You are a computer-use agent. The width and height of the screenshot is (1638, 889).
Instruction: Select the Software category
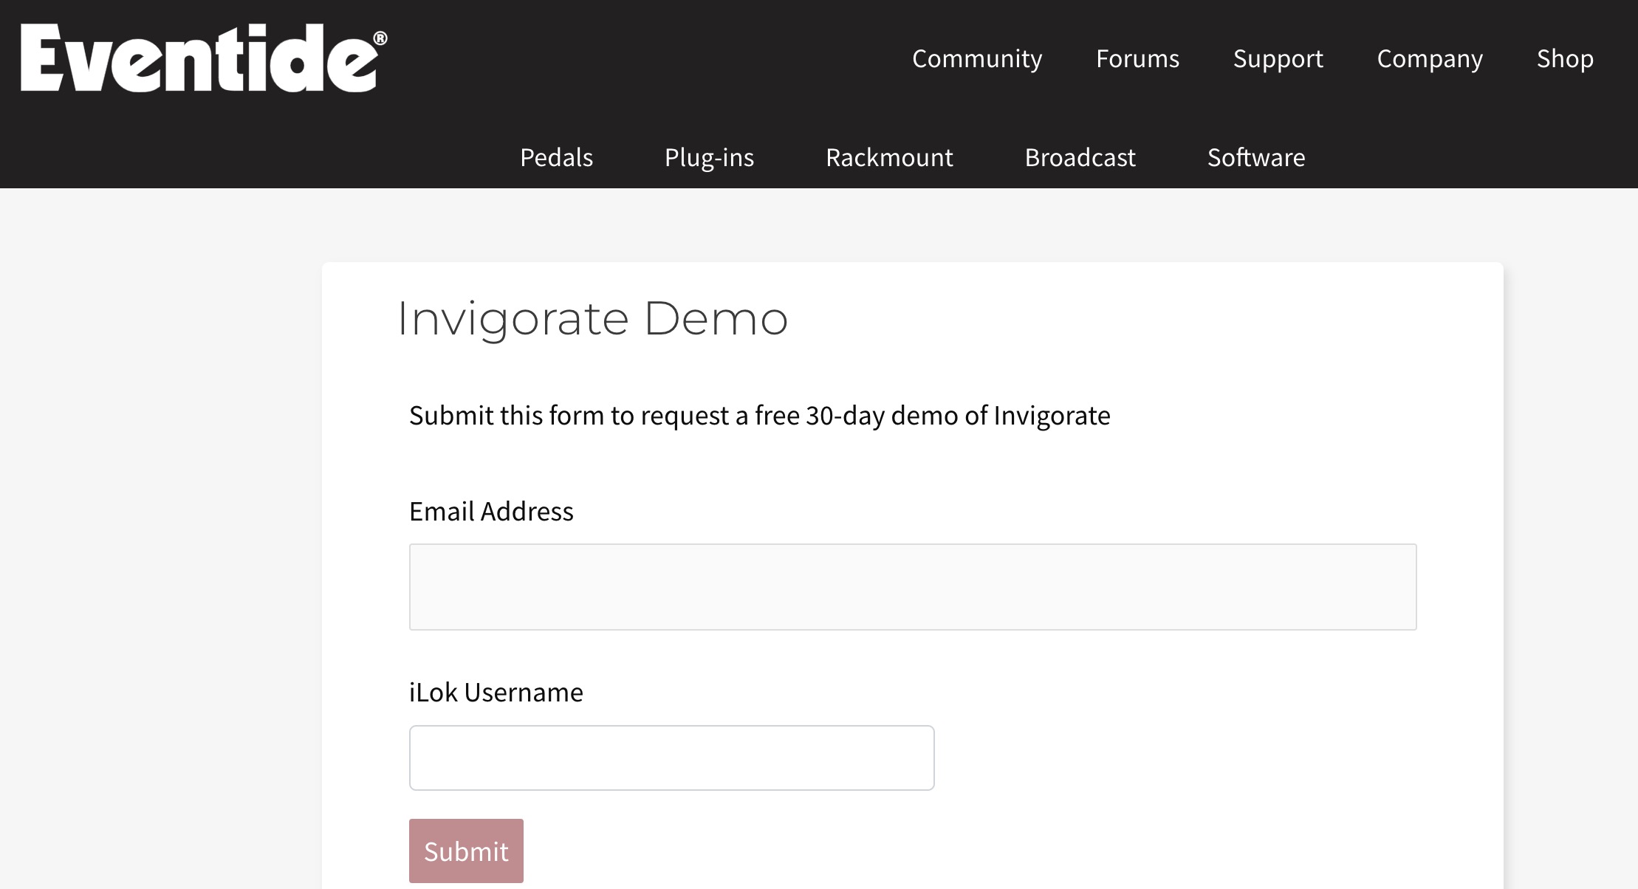coord(1256,157)
